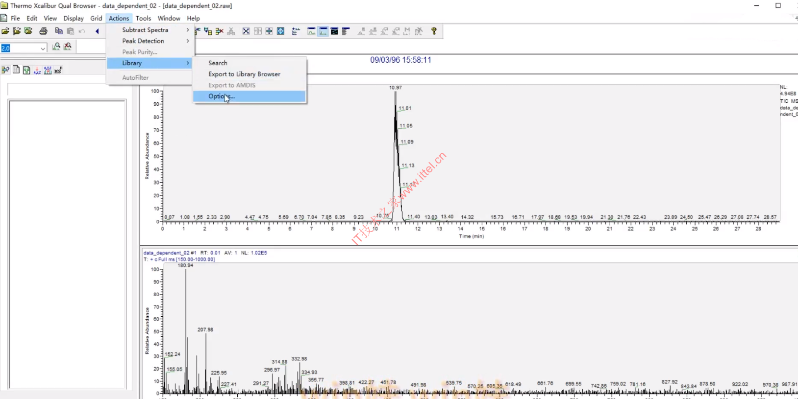798x399 pixels.
Task: Click the yellow Help question mark icon
Action: click(434, 31)
